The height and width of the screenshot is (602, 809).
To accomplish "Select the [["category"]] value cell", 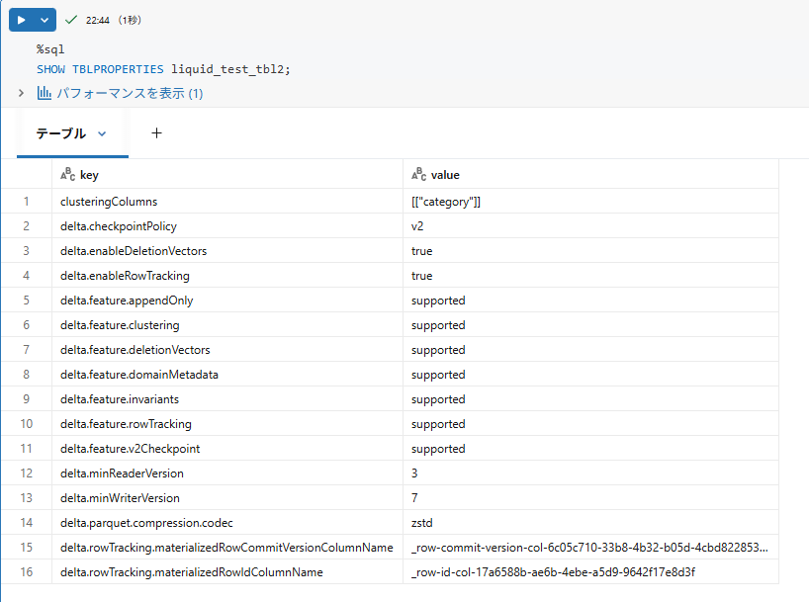I will pyautogui.click(x=590, y=202).
